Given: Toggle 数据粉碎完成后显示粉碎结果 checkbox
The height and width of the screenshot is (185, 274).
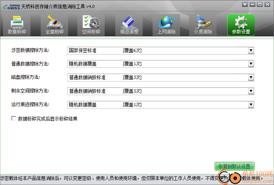Looking at the screenshot, I should [x=14, y=118].
